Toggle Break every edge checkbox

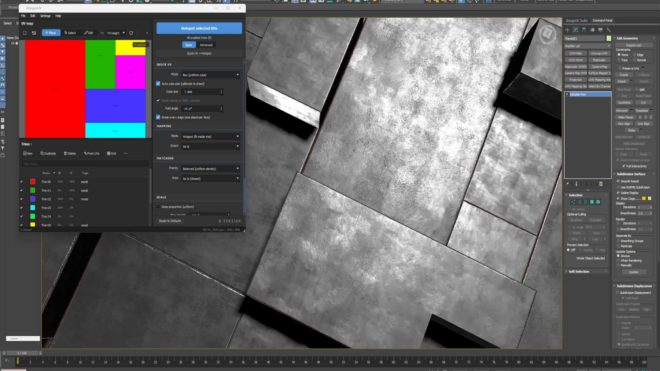158,118
